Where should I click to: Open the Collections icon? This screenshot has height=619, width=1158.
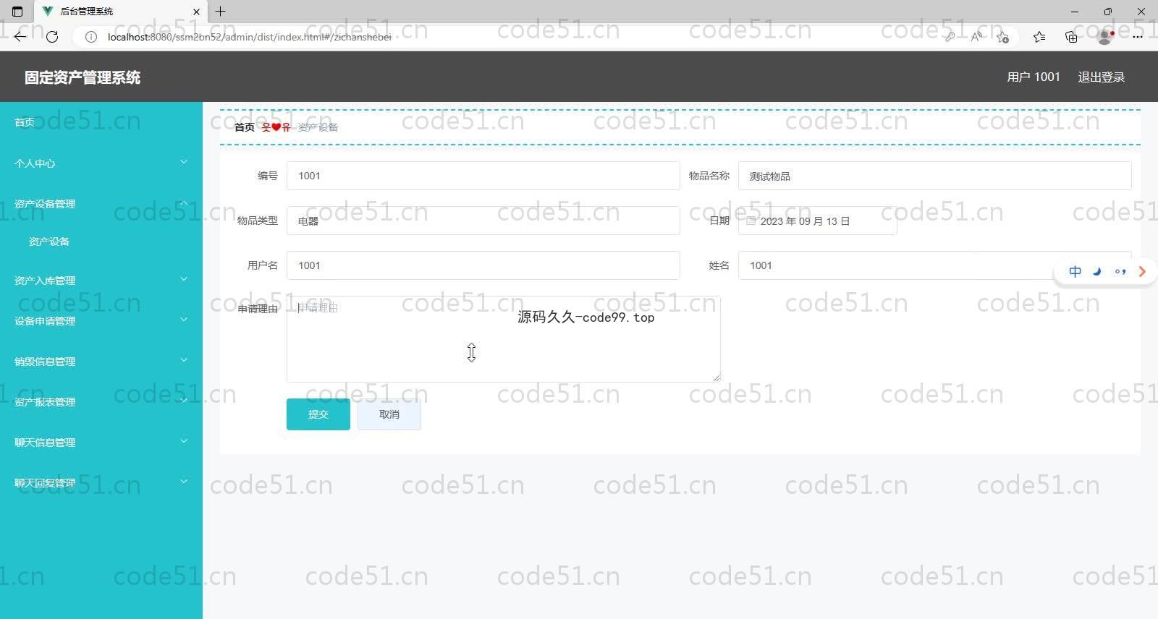coord(1072,37)
